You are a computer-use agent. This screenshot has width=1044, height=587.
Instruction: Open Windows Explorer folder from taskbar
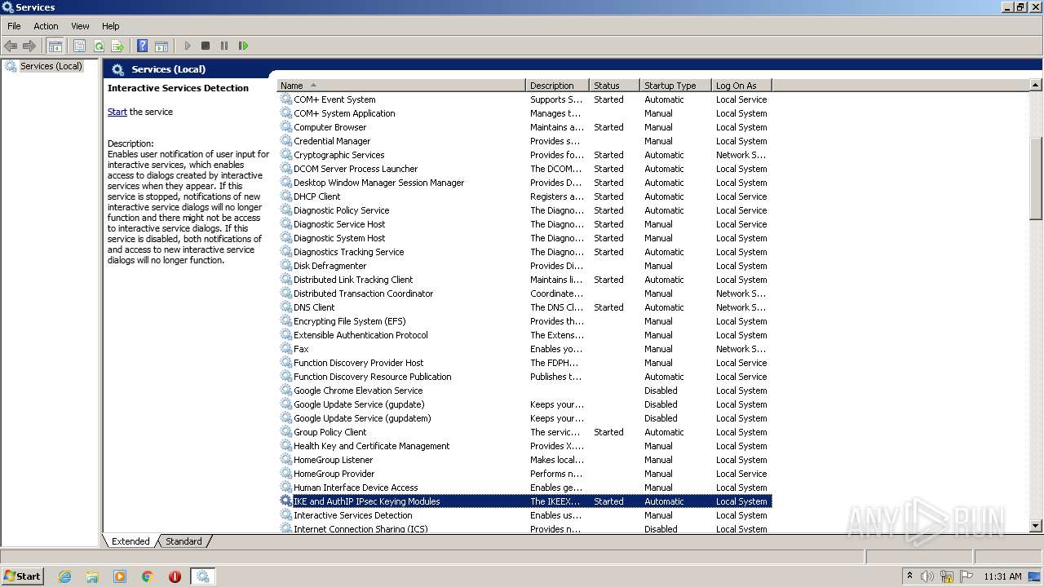(92, 576)
